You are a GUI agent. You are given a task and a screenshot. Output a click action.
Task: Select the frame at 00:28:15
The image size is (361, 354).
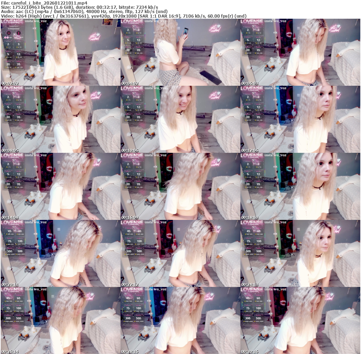click(x=180, y=320)
